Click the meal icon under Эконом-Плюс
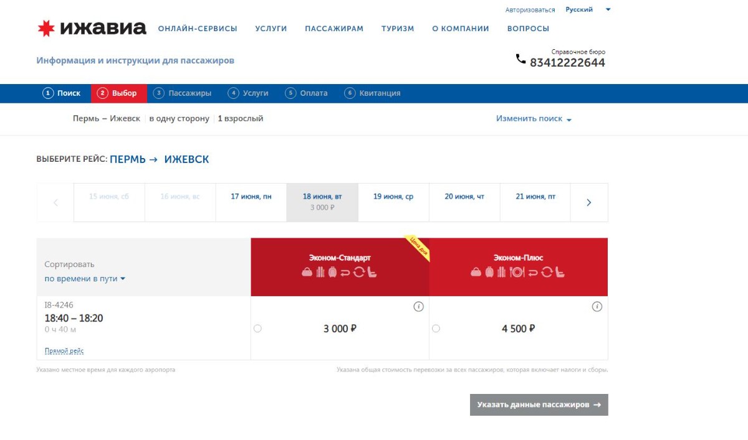Screen dimensions: 748x440 pos(517,272)
